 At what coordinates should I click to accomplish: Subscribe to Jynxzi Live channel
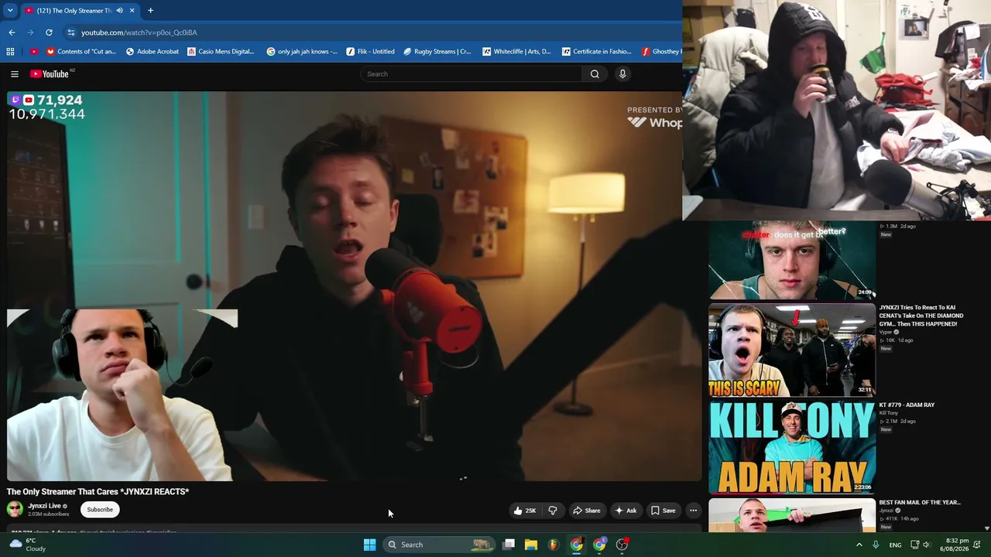pos(100,510)
